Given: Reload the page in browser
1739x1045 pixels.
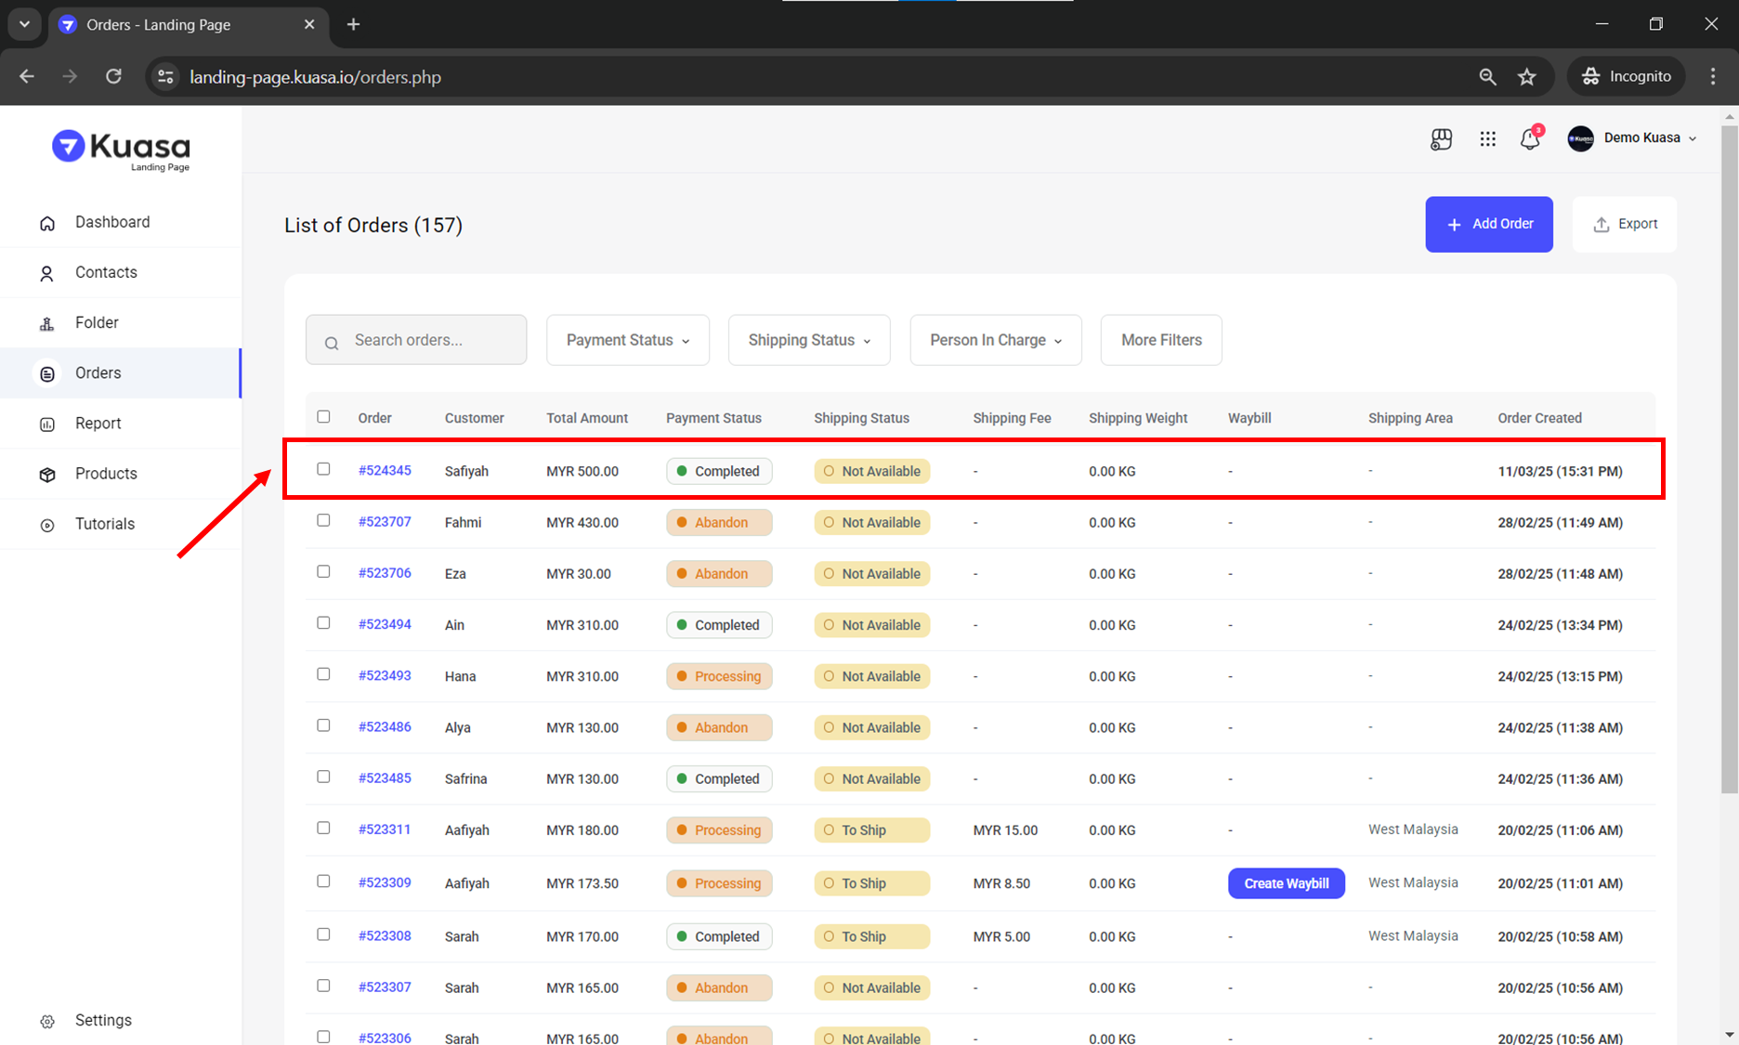Looking at the screenshot, I should coord(113,77).
